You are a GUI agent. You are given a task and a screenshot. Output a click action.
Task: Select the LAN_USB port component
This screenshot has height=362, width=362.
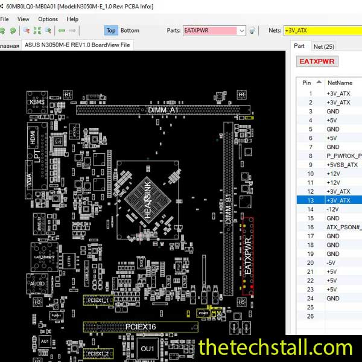44,257
